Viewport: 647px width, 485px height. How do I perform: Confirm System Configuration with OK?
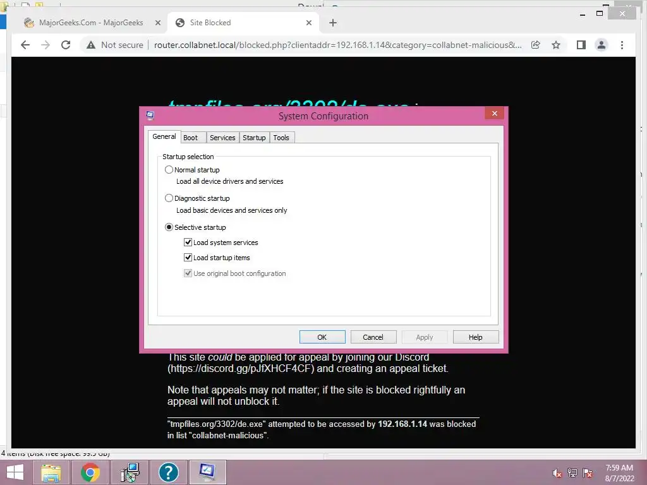point(322,337)
